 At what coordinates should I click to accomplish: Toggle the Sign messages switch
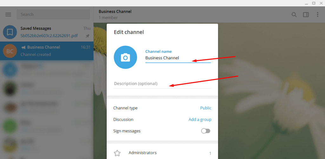tap(206, 131)
